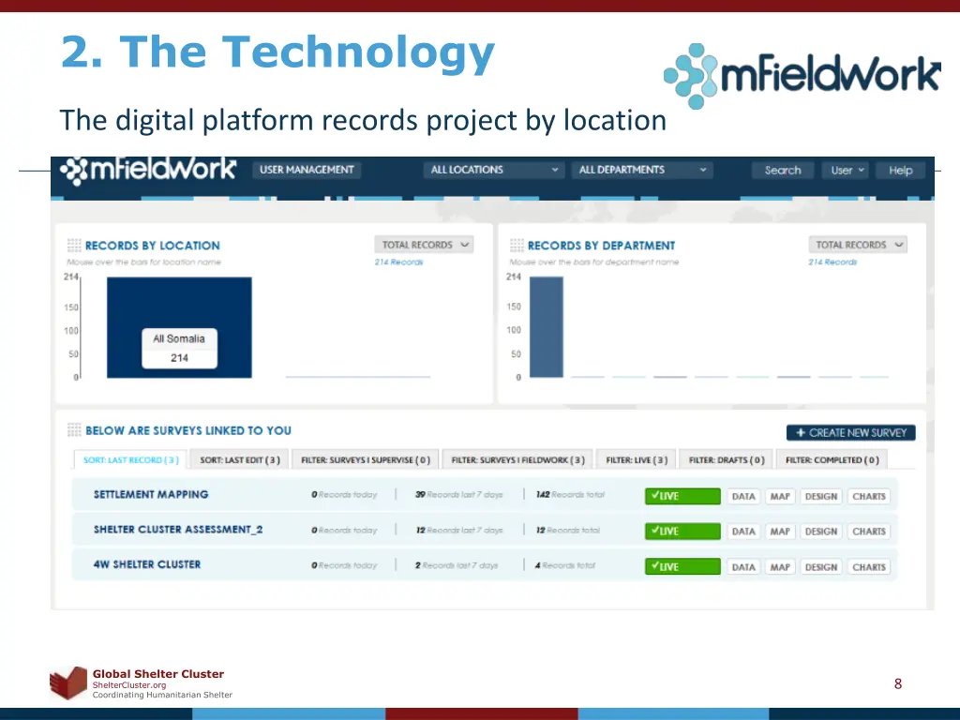Click the mFieldWork logo in dashboard header
Viewport: 960px width, 720px height.
click(148, 171)
